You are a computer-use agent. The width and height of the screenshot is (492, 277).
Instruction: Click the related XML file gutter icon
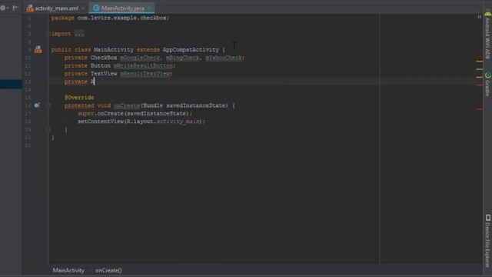coord(38,49)
